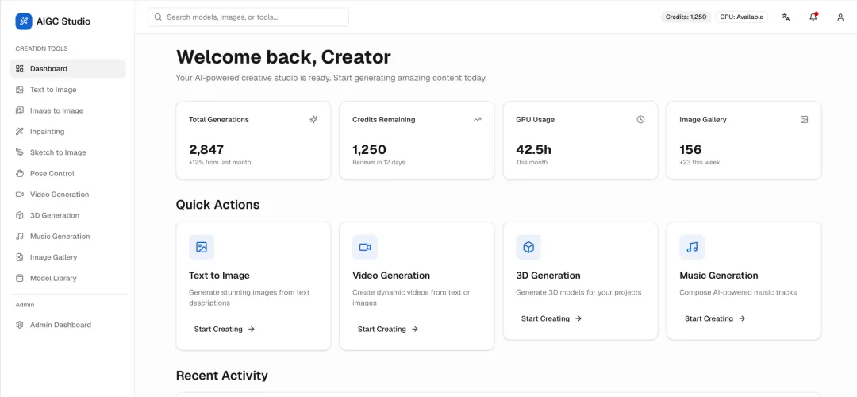Click the Image to Image sidebar icon
Viewport: 857px width, 397px height.
[20, 110]
